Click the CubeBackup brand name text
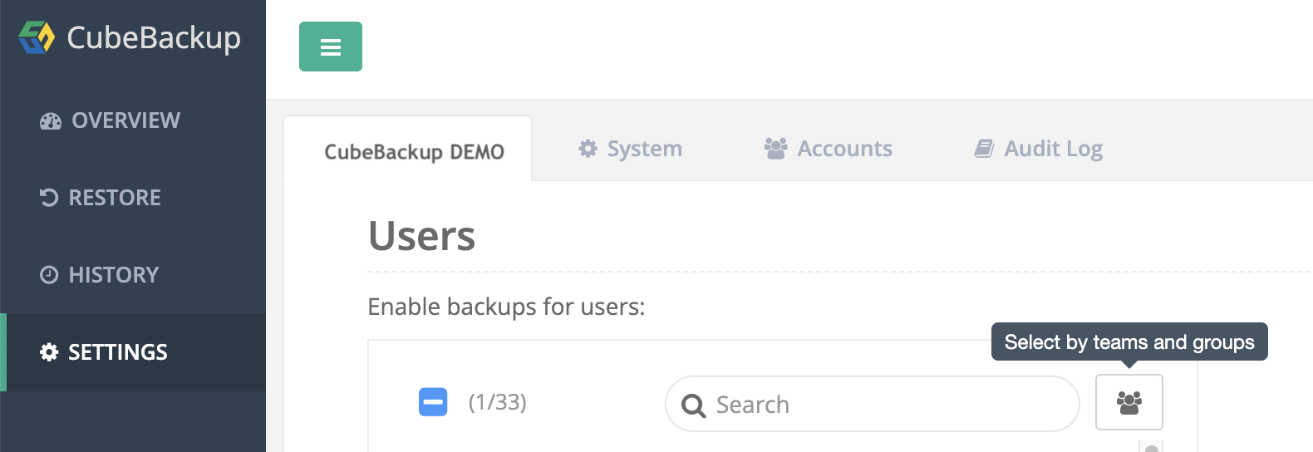 click(154, 38)
